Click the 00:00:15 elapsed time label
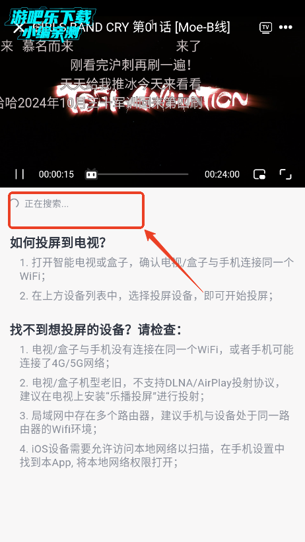Viewport: 305px width, 542px height. point(56,174)
